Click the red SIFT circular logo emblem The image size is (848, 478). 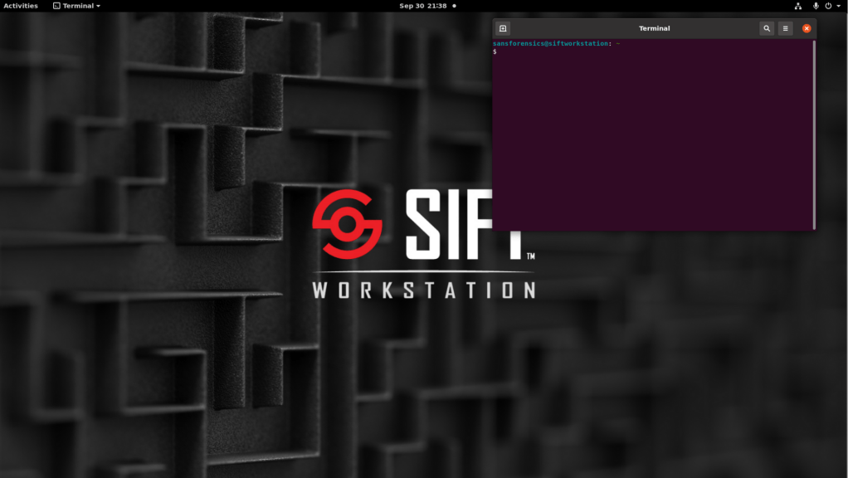click(347, 223)
